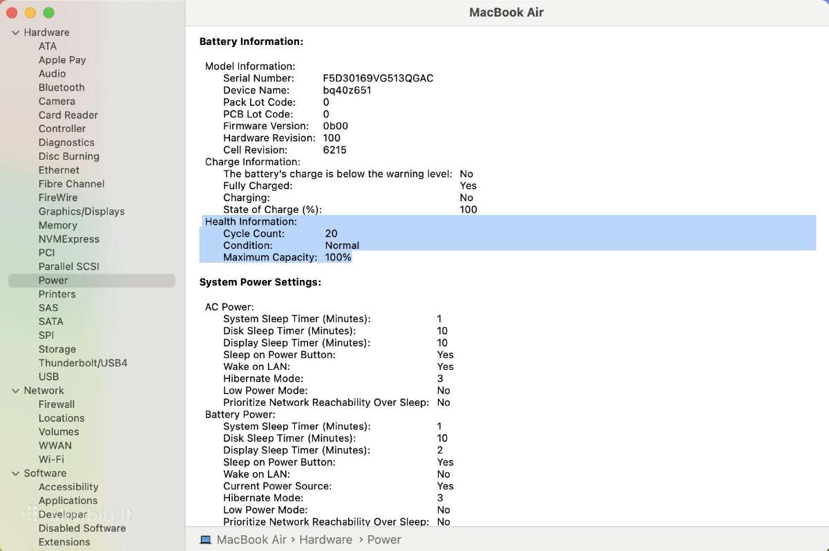Show USB device information
This screenshot has height=551, width=829.
[x=49, y=377]
